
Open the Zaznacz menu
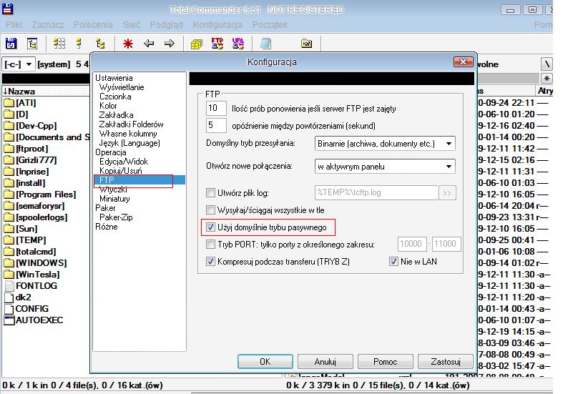(47, 25)
